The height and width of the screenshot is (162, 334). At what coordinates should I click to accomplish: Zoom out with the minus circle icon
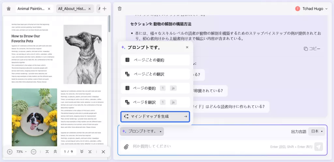click(x=34, y=152)
